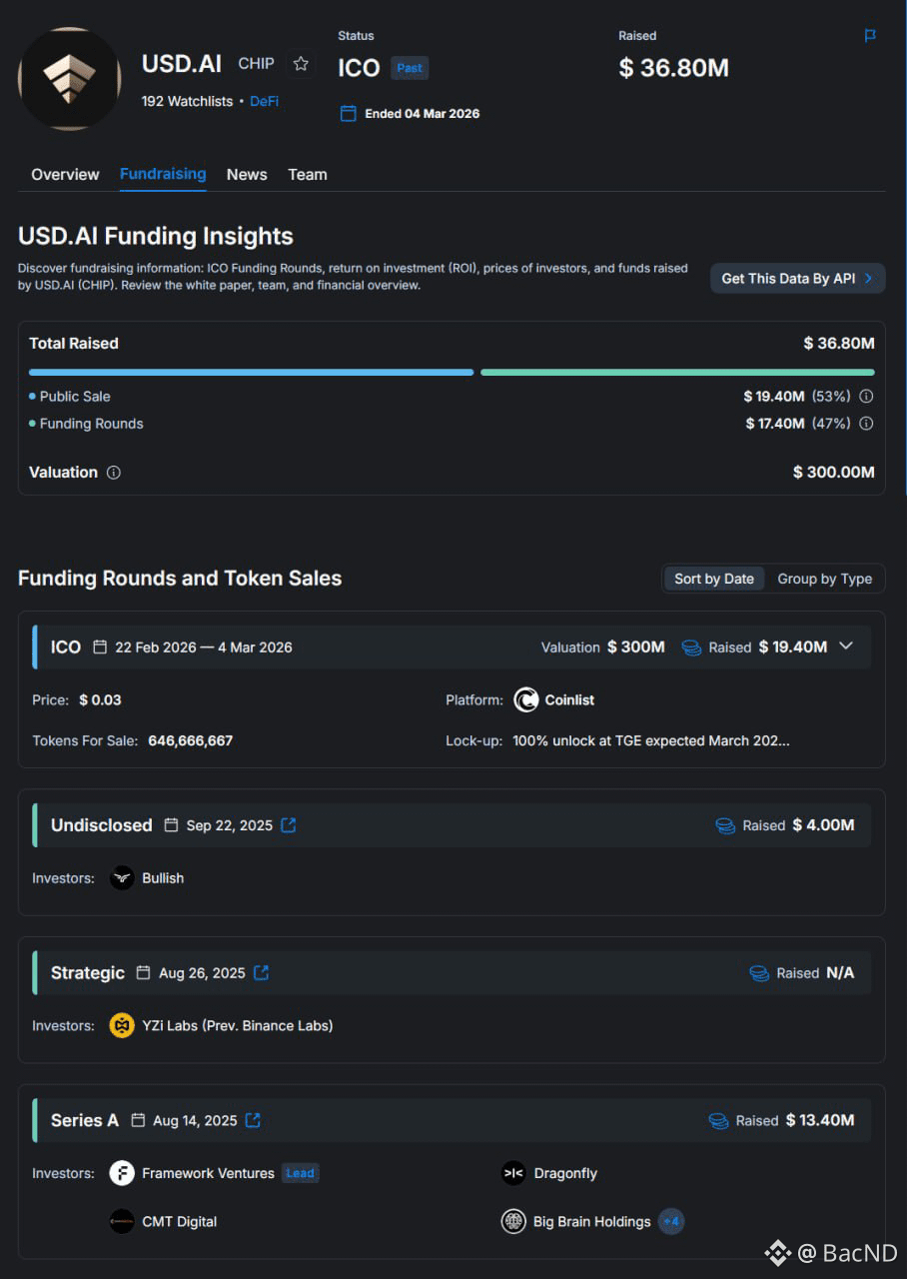Open the Team tab
The height and width of the screenshot is (1279, 907).
(x=308, y=174)
